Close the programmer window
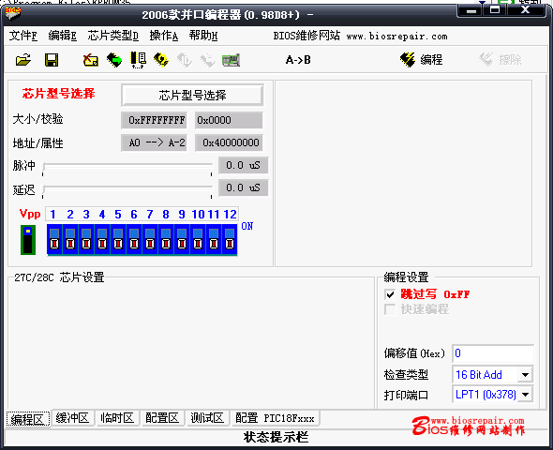 coord(526,10)
